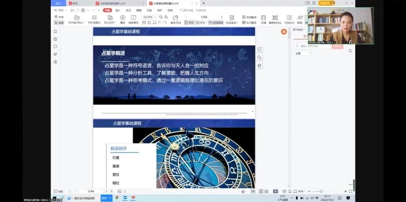Enable 双页 two-page view

(x=201, y=23)
